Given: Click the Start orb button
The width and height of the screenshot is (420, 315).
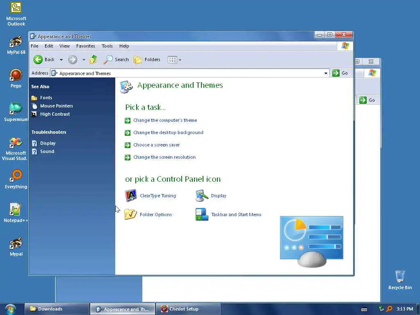Looking at the screenshot, I should (x=10, y=309).
